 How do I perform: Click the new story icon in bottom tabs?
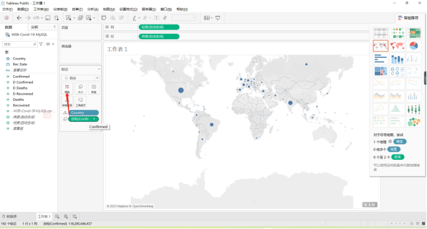[x=75, y=217]
